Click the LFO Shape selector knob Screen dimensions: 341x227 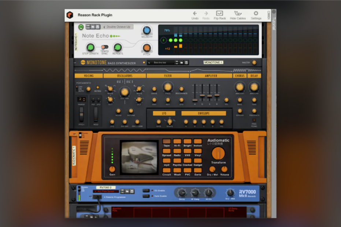click(170, 121)
